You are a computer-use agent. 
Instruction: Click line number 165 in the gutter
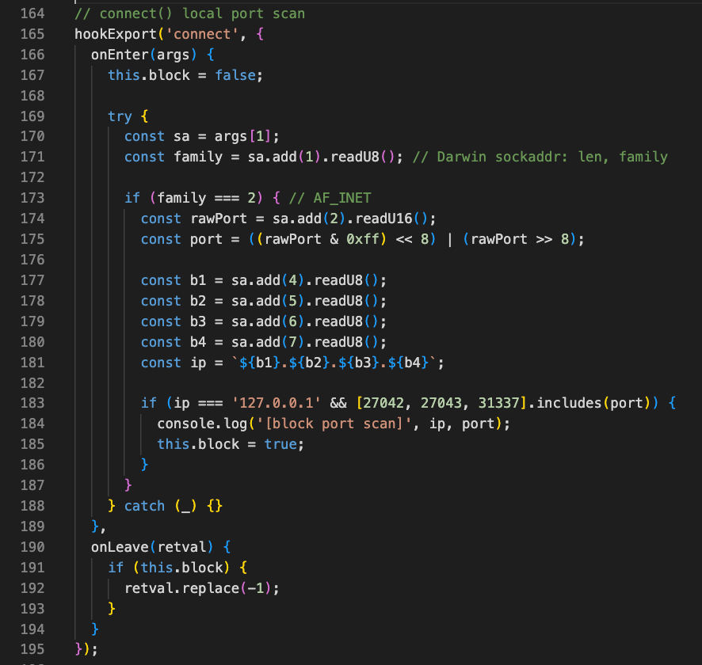pos(32,34)
